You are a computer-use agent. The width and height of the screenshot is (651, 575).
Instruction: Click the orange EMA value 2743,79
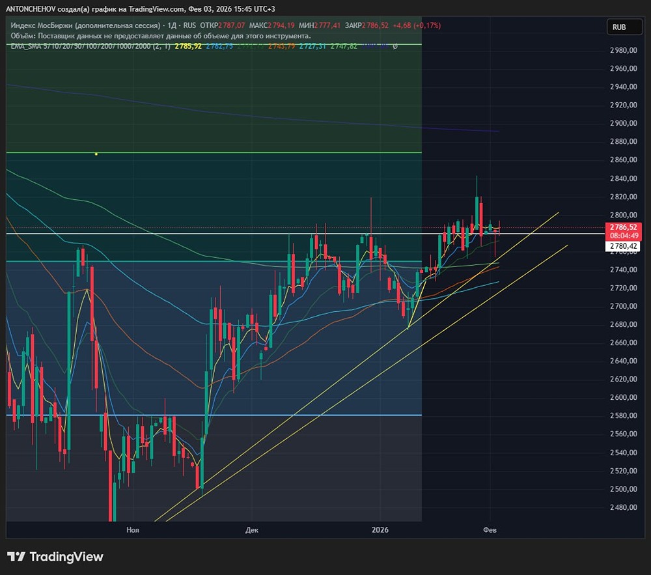tap(281, 46)
